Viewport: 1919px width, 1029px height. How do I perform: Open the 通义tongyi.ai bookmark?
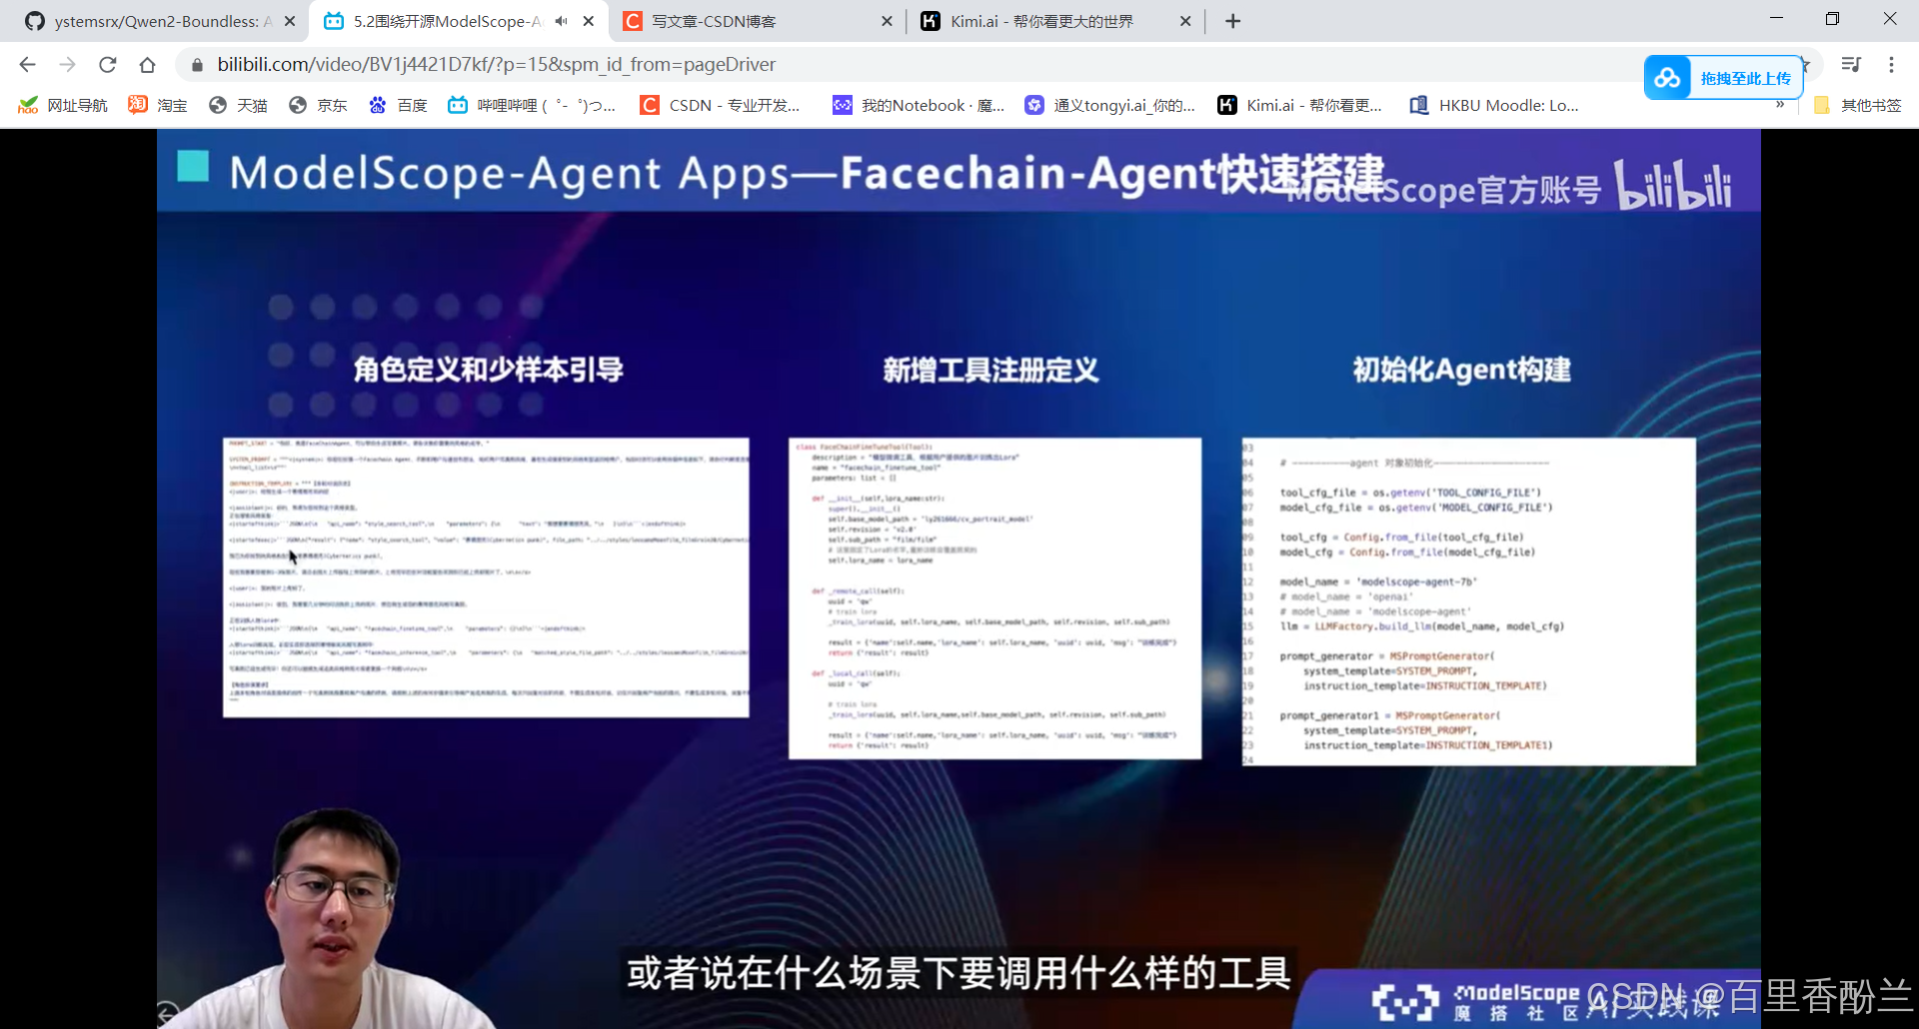coord(1109,105)
